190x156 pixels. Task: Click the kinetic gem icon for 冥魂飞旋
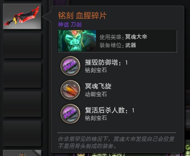tap(70, 90)
